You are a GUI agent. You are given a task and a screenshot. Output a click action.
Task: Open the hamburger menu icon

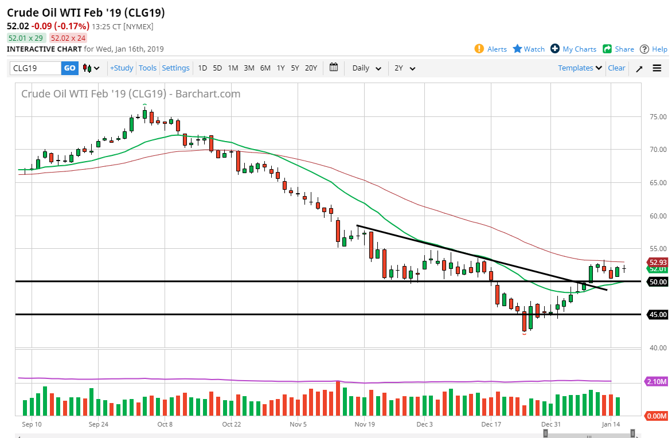coord(657,68)
